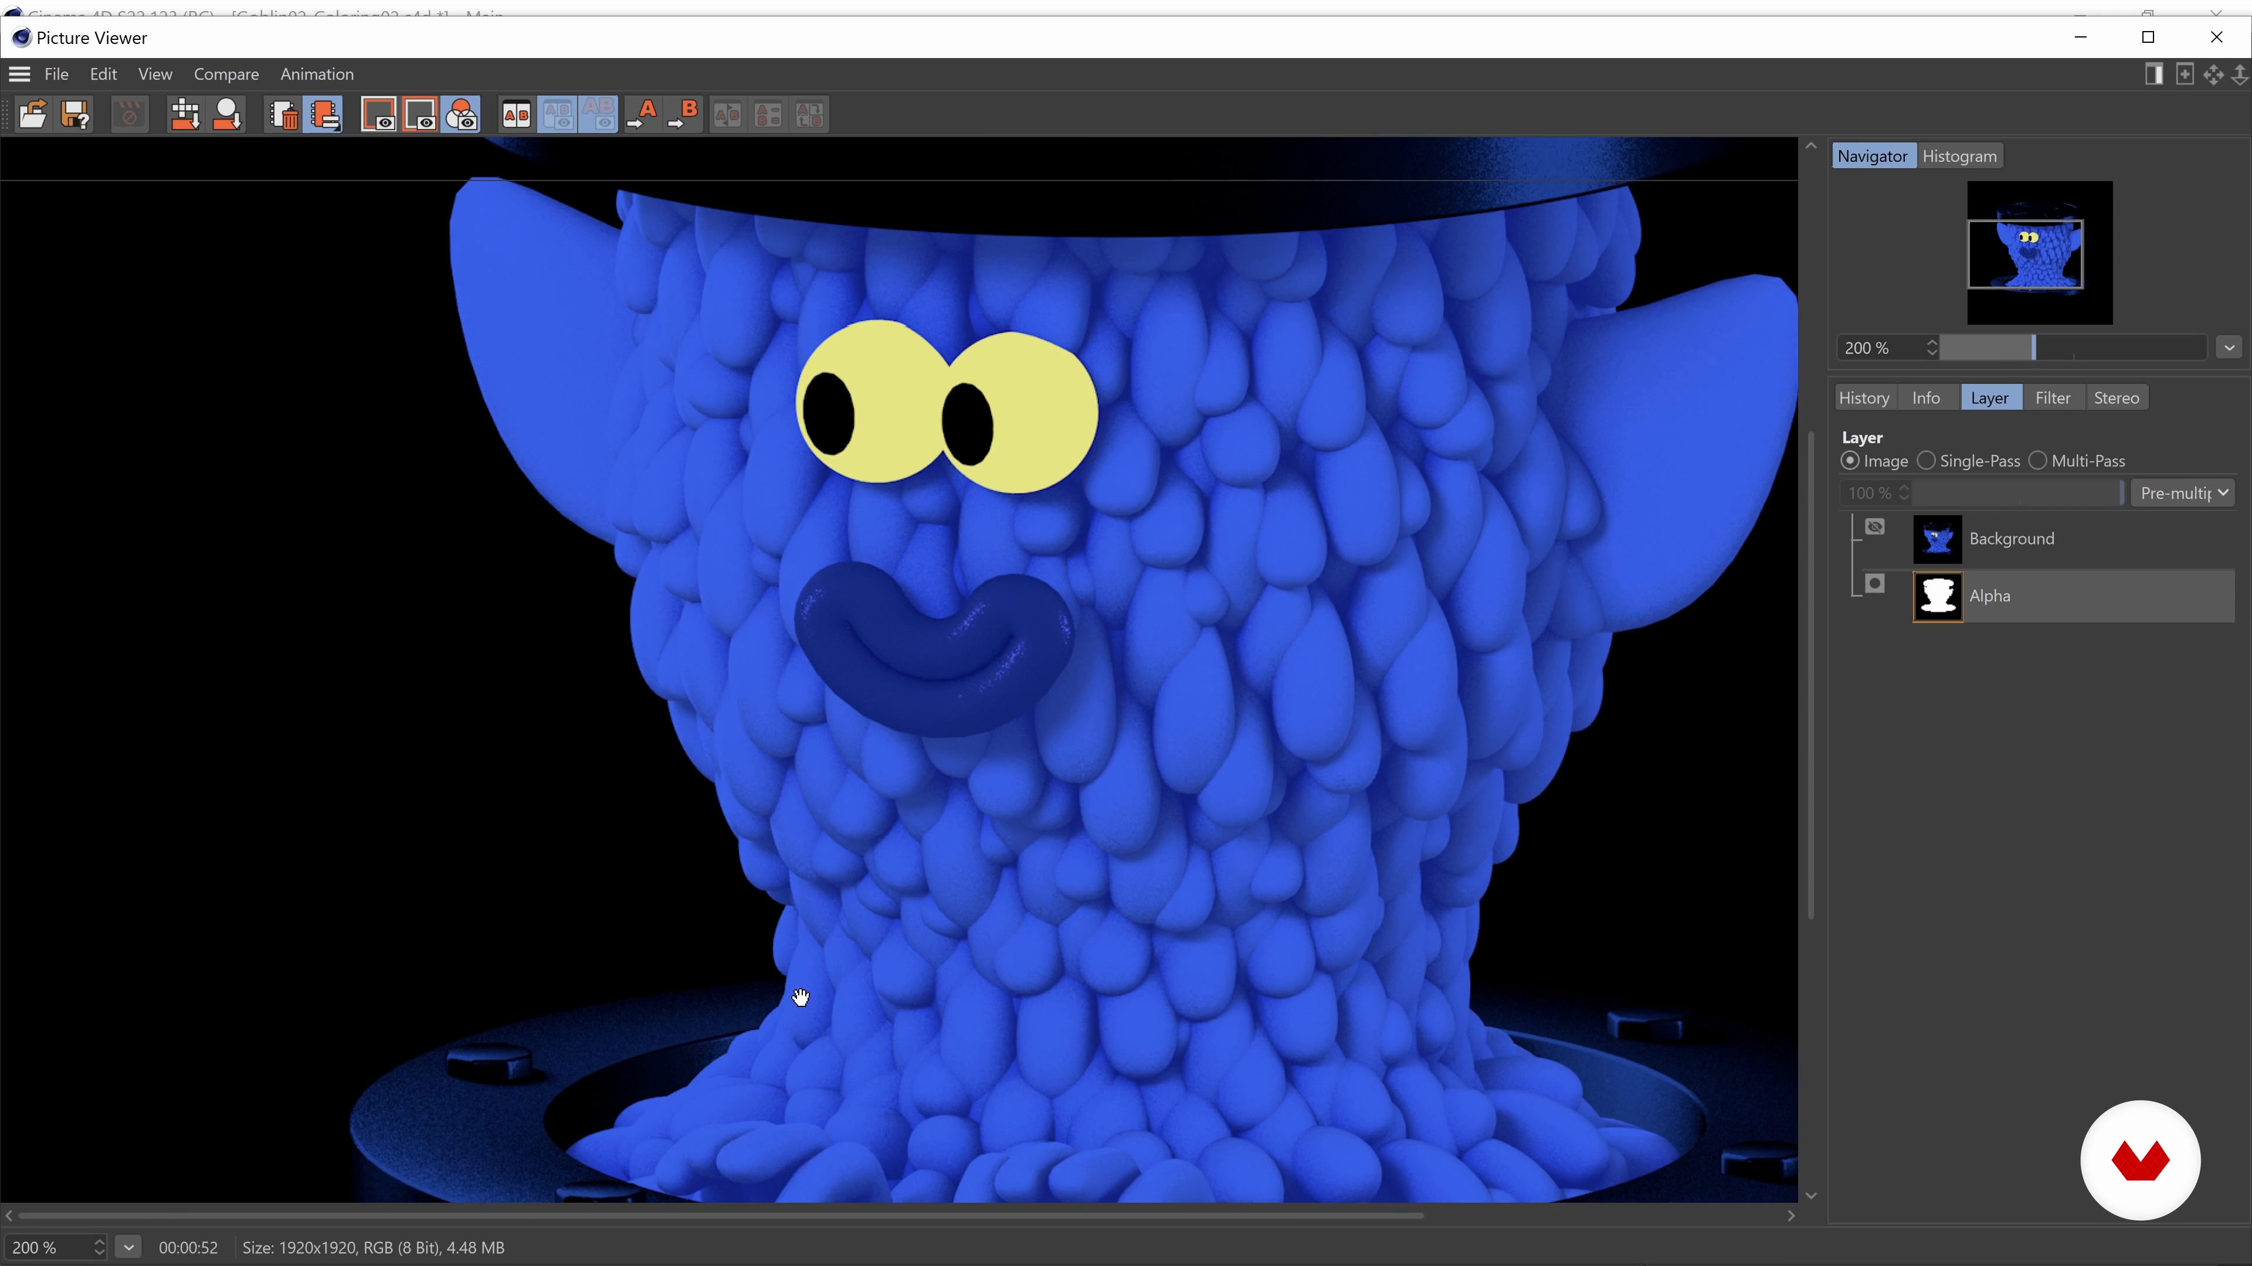2252x1266 pixels.
Task: Click the Navigator zoom slider
Action: pos(2074,348)
